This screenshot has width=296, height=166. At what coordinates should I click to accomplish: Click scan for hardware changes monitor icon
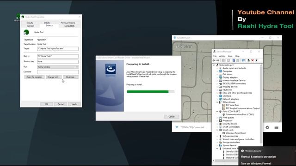click(243, 60)
